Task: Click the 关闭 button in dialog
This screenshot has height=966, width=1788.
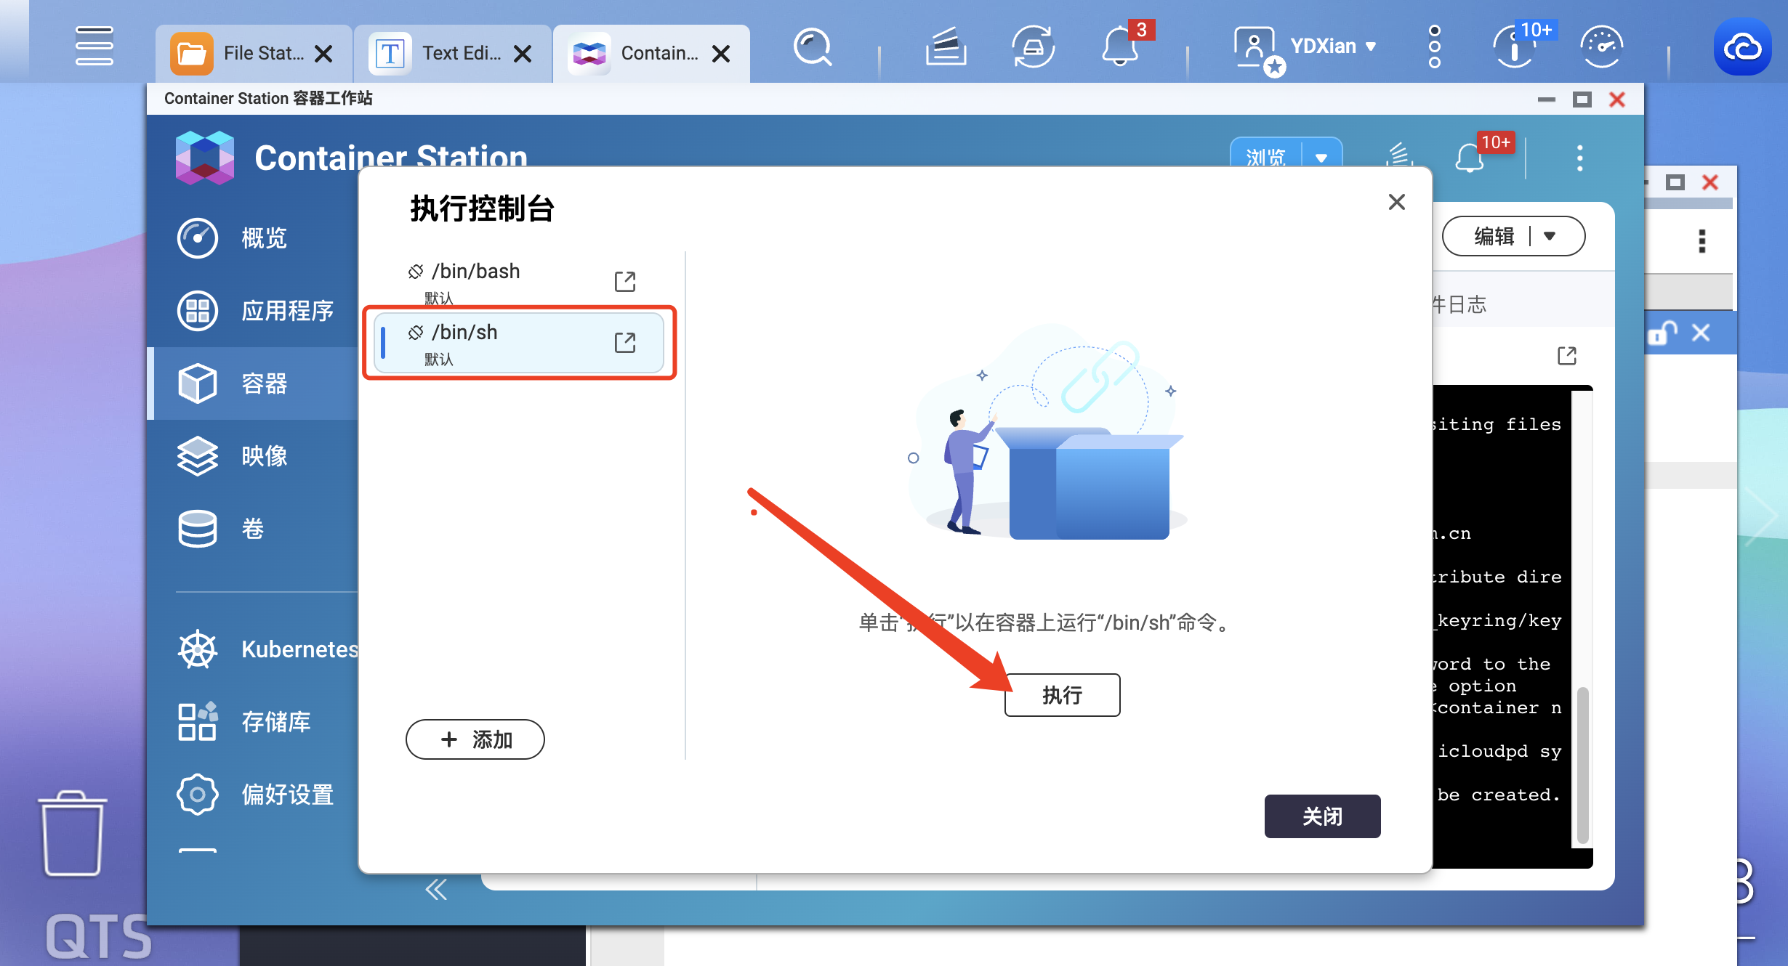Action: tap(1321, 816)
